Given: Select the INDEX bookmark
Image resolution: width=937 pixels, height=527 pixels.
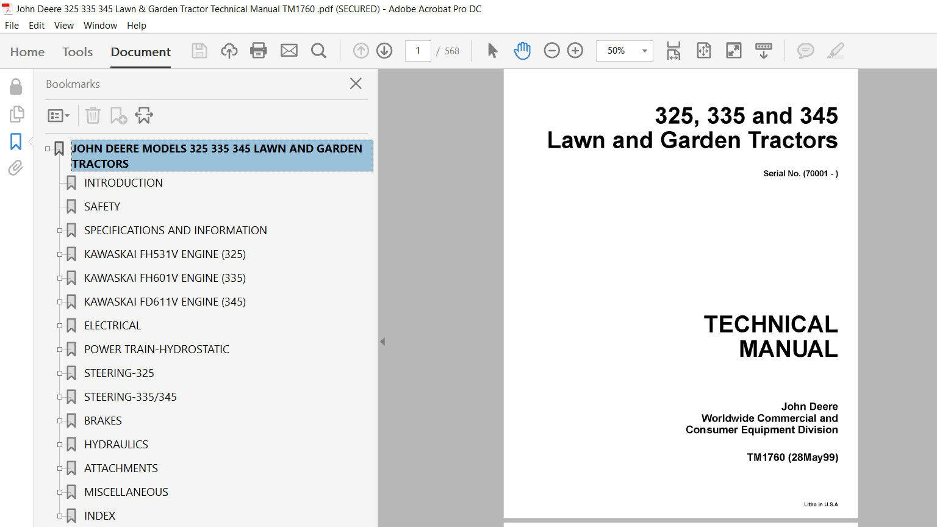Looking at the screenshot, I should pyautogui.click(x=99, y=516).
